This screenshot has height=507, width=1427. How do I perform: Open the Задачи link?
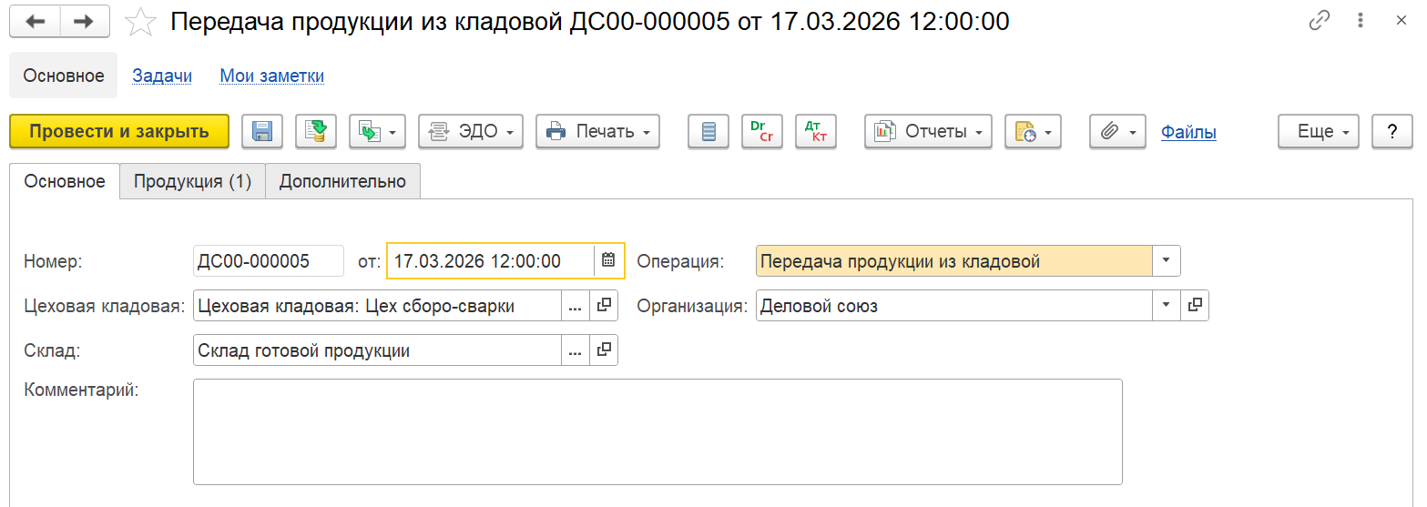[x=162, y=76]
